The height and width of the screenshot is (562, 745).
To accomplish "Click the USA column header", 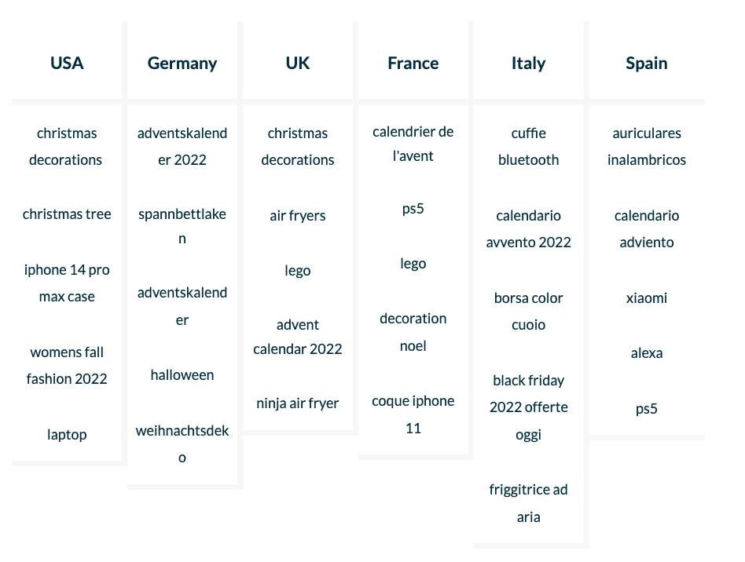I will pos(67,64).
